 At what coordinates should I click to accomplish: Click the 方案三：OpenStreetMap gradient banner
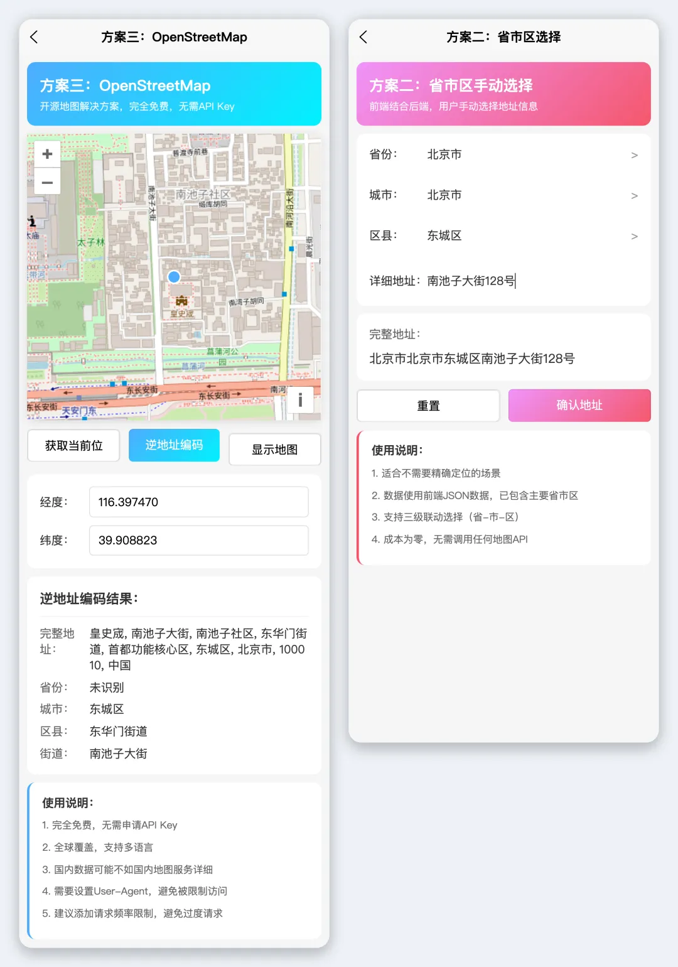[x=174, y=94]
